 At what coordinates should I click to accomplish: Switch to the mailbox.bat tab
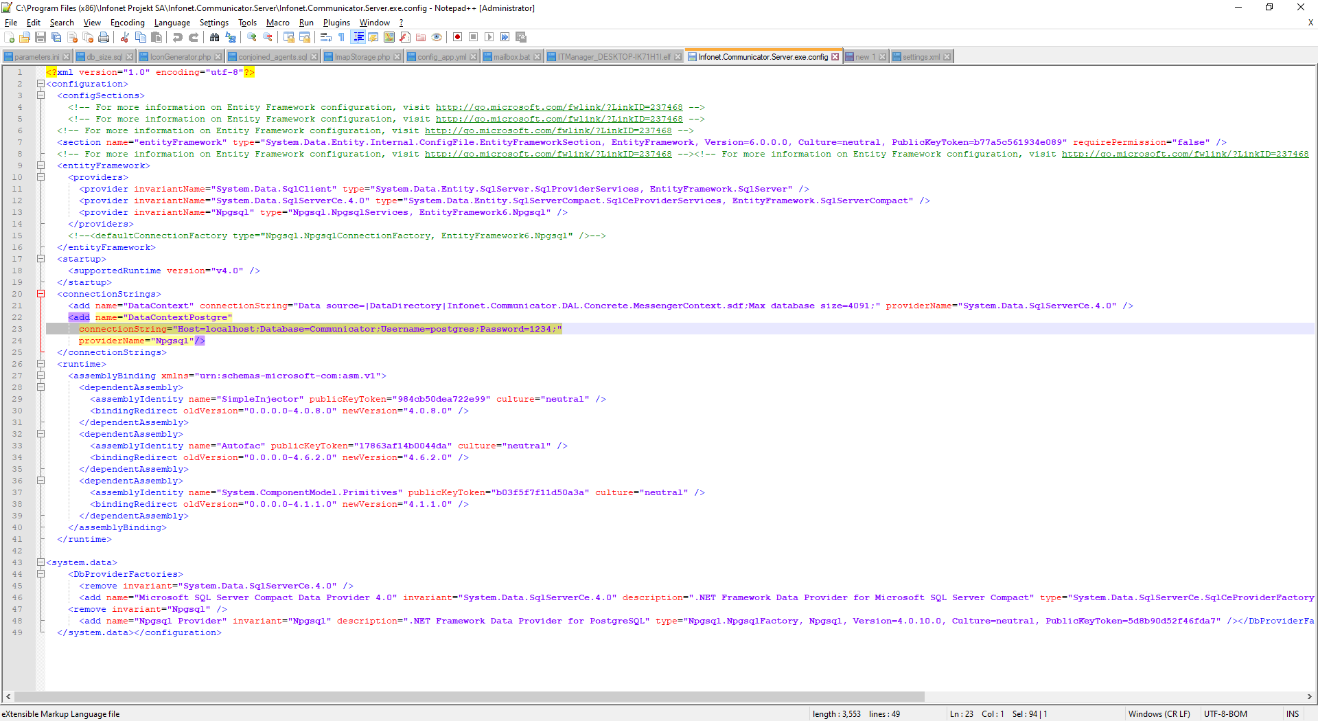(x=512, y=57)
